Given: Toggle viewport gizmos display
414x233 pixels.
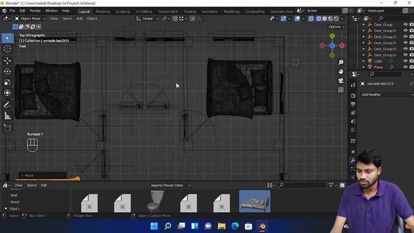Looking at the screenshot, I should pyautogui.click(x=283, y=19).
